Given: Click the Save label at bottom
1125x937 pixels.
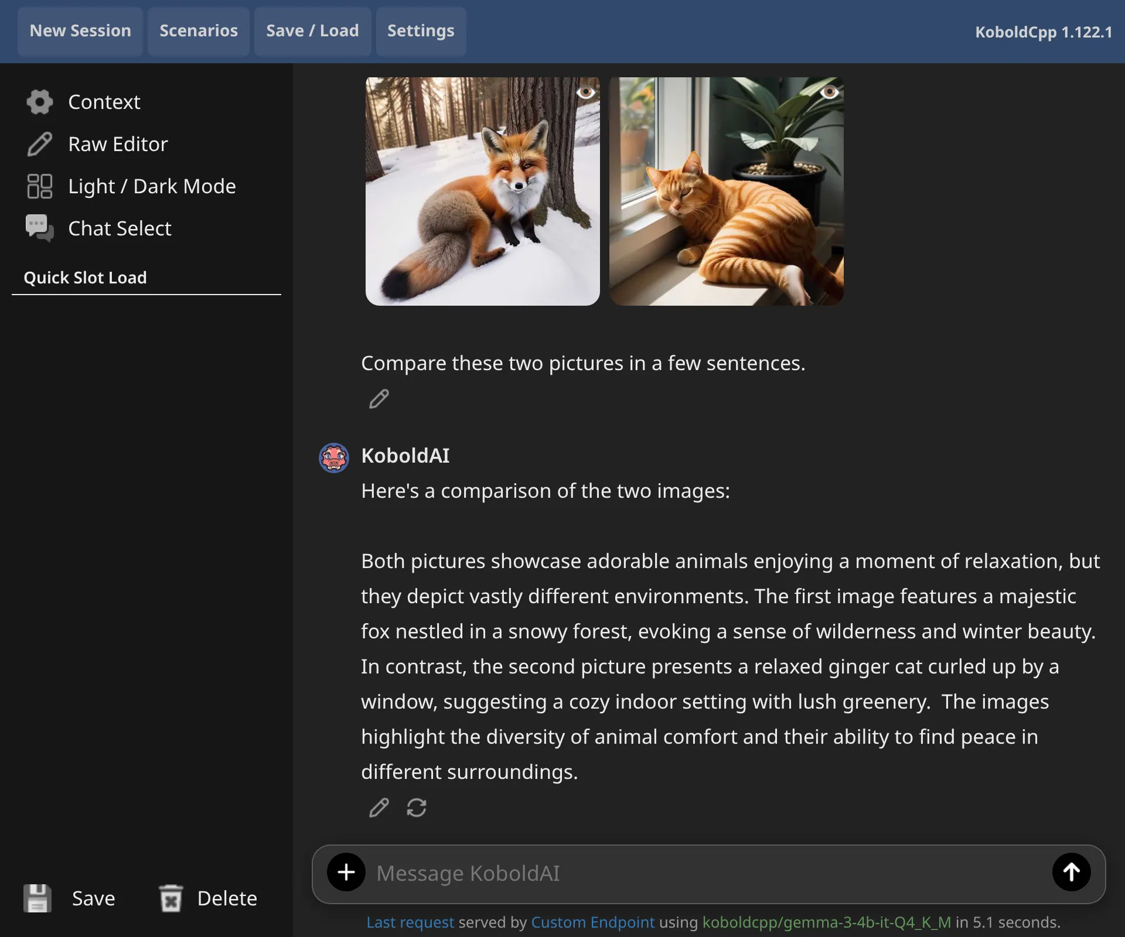Looking at the screenshot, I should click(x=94, y=898).
